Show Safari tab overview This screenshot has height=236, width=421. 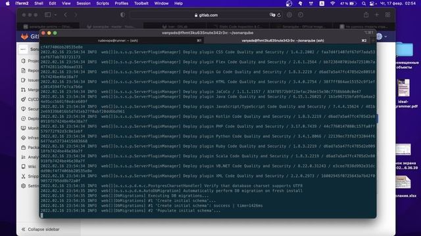coord(387,15)
